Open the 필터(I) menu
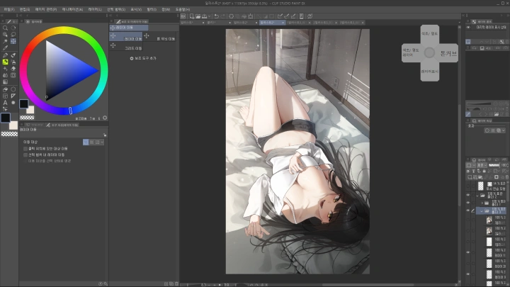Screen dimensions: 510x287 click(x=152, y=9)
